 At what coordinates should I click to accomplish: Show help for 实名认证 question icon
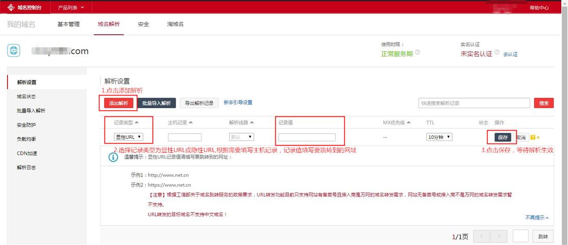(497, 52)
